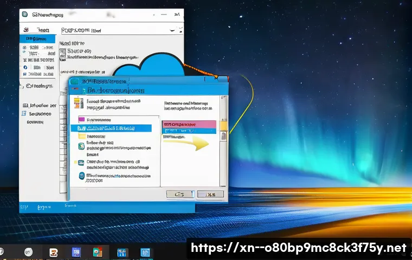Open the address field dropdown arrow in back window

click(x=172, y=30)
